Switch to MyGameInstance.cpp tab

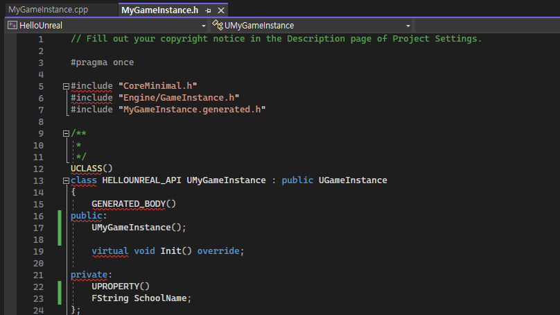point(49,10)
